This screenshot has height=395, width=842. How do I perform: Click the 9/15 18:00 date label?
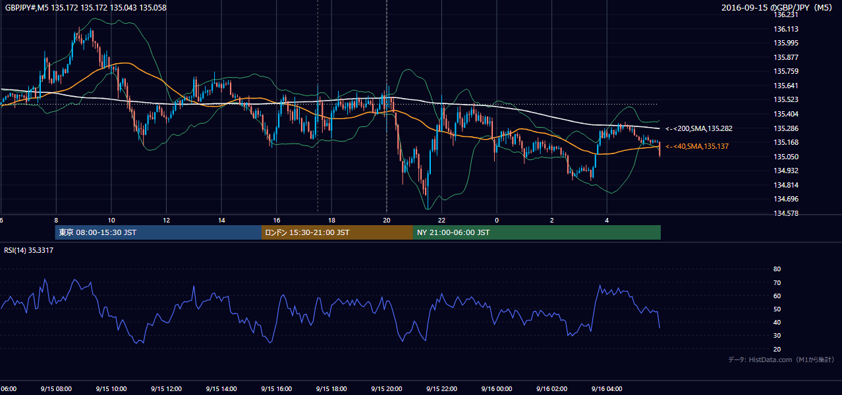pyautogui.click(x=331, y=389)
